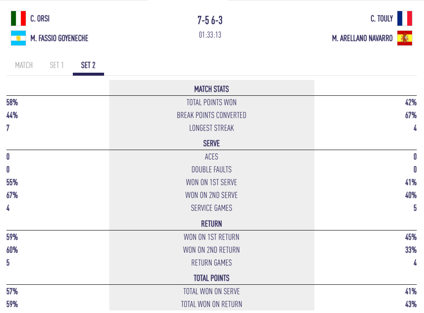424x313 pixels.
Task: Select the SET 2 tab
Action: (88, 65)
